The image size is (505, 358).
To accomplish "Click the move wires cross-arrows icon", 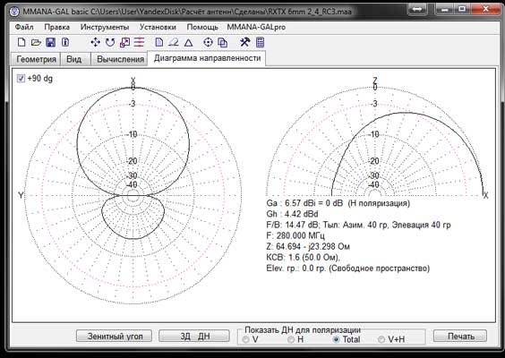I will coord(95,42).
